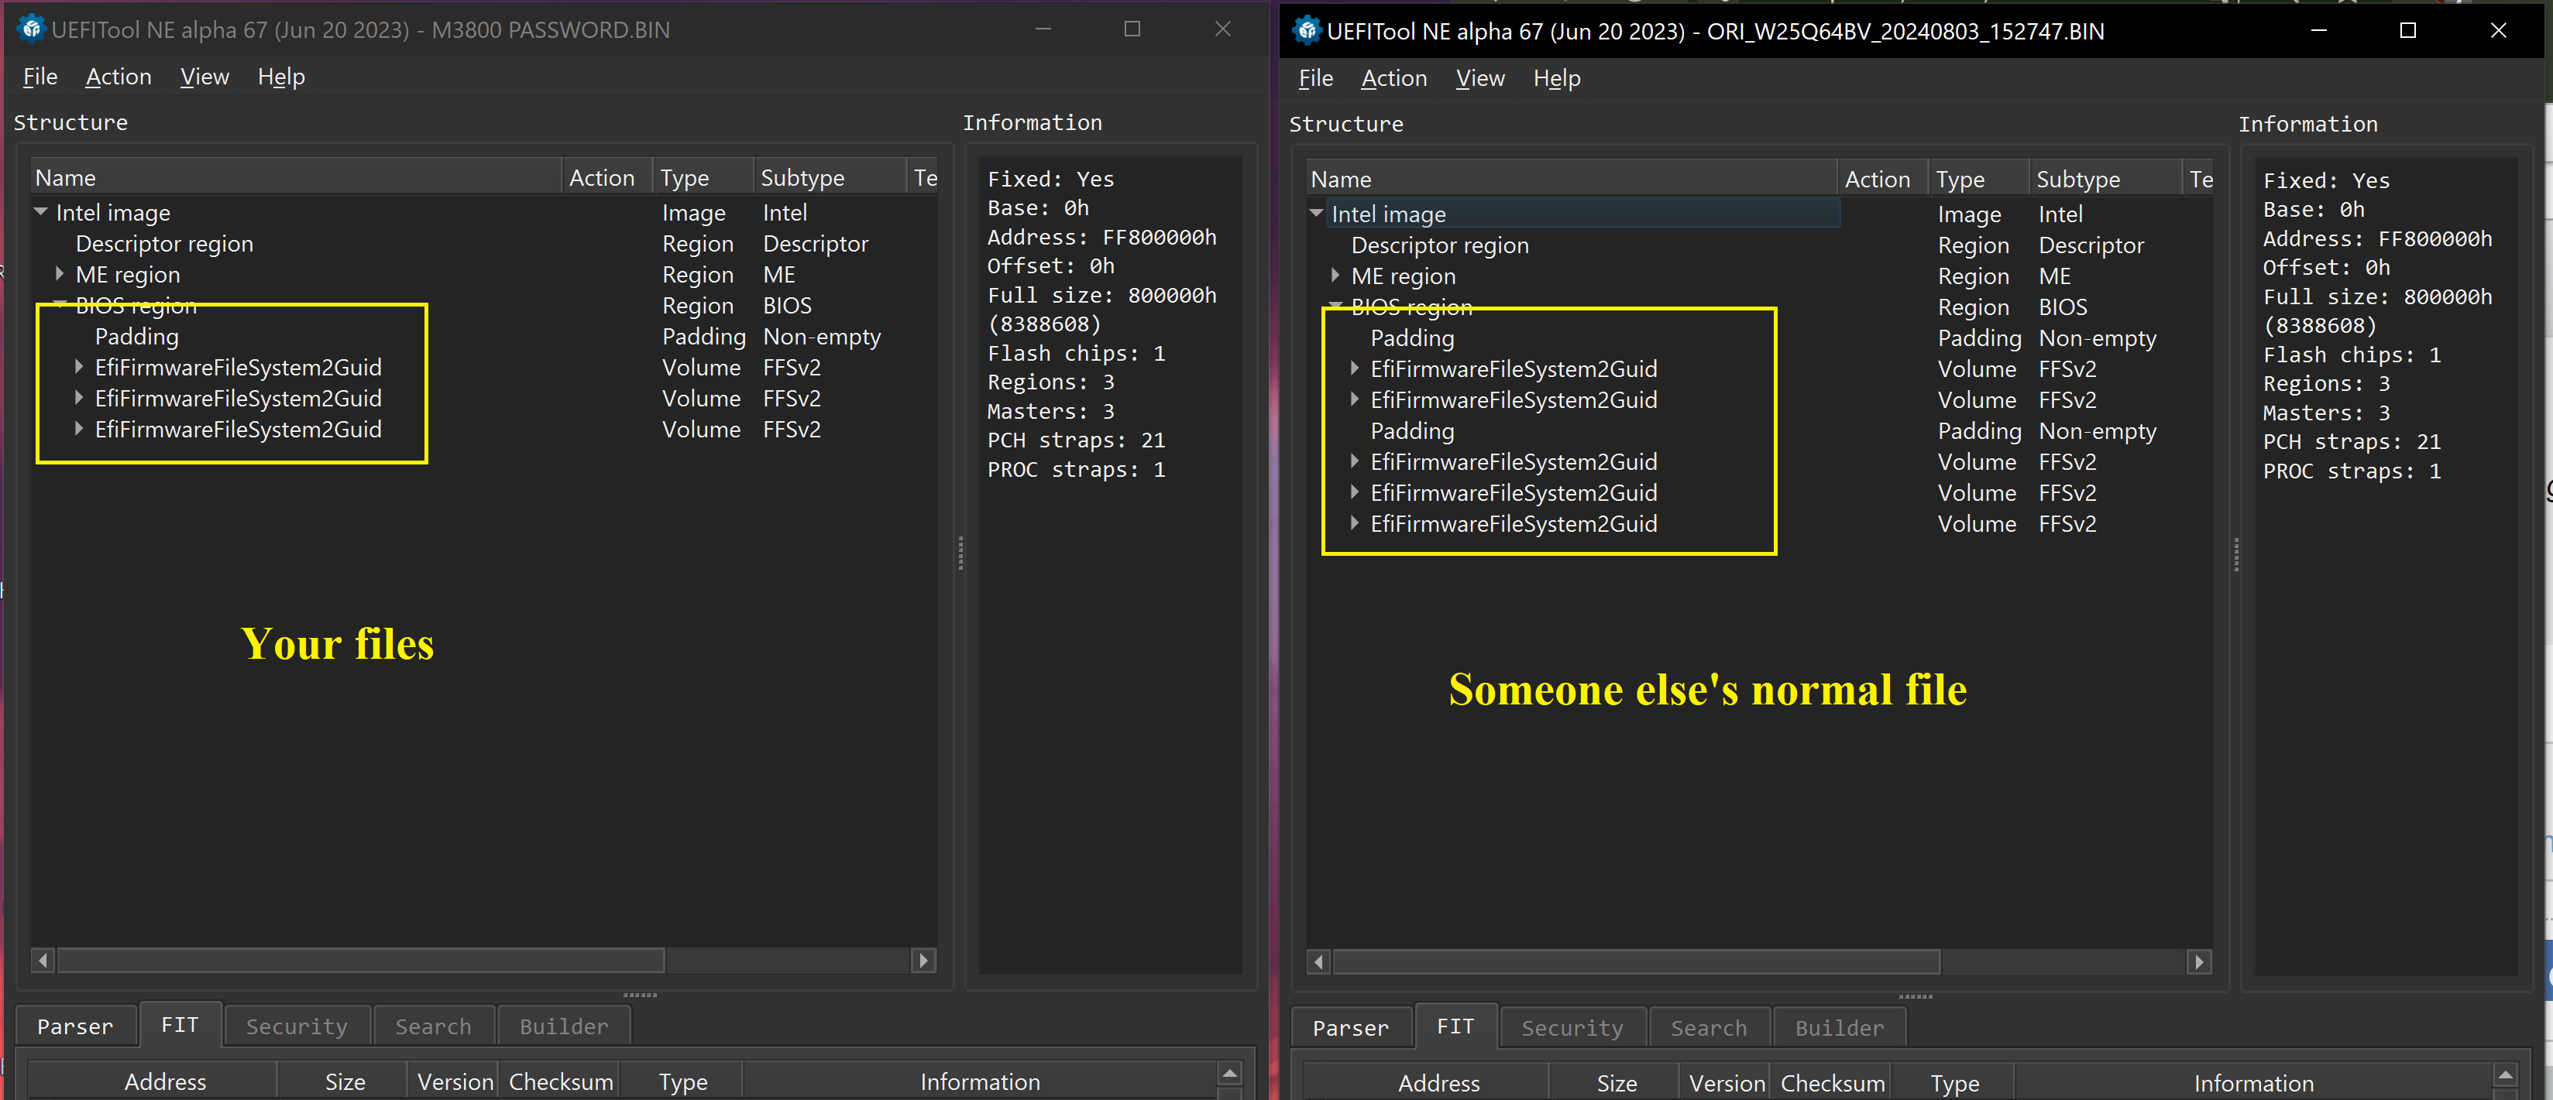Click up arrow in left FIT table scrollbar
This screenshot has width=2553, height=1100.
coord(1229,1073)
